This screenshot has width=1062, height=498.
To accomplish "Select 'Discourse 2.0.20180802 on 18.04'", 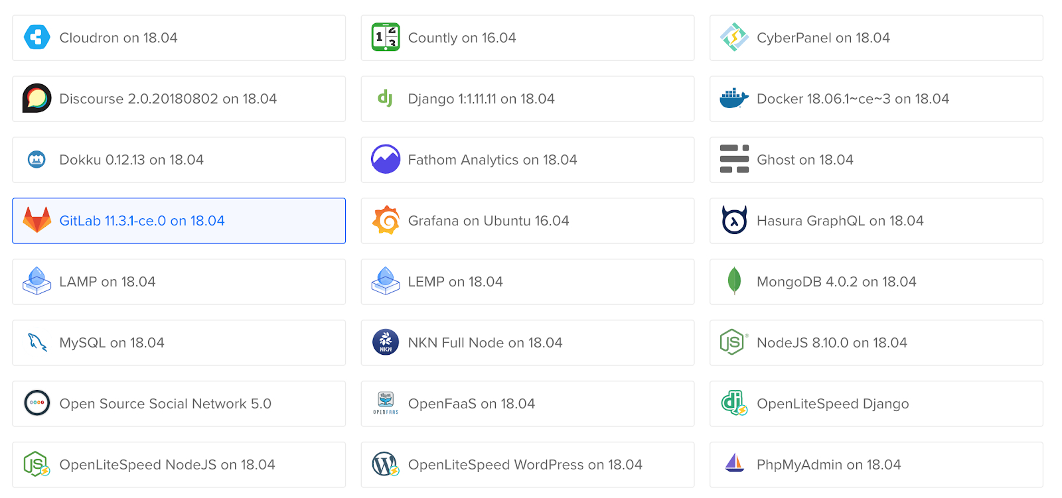I will coord(179,99).
